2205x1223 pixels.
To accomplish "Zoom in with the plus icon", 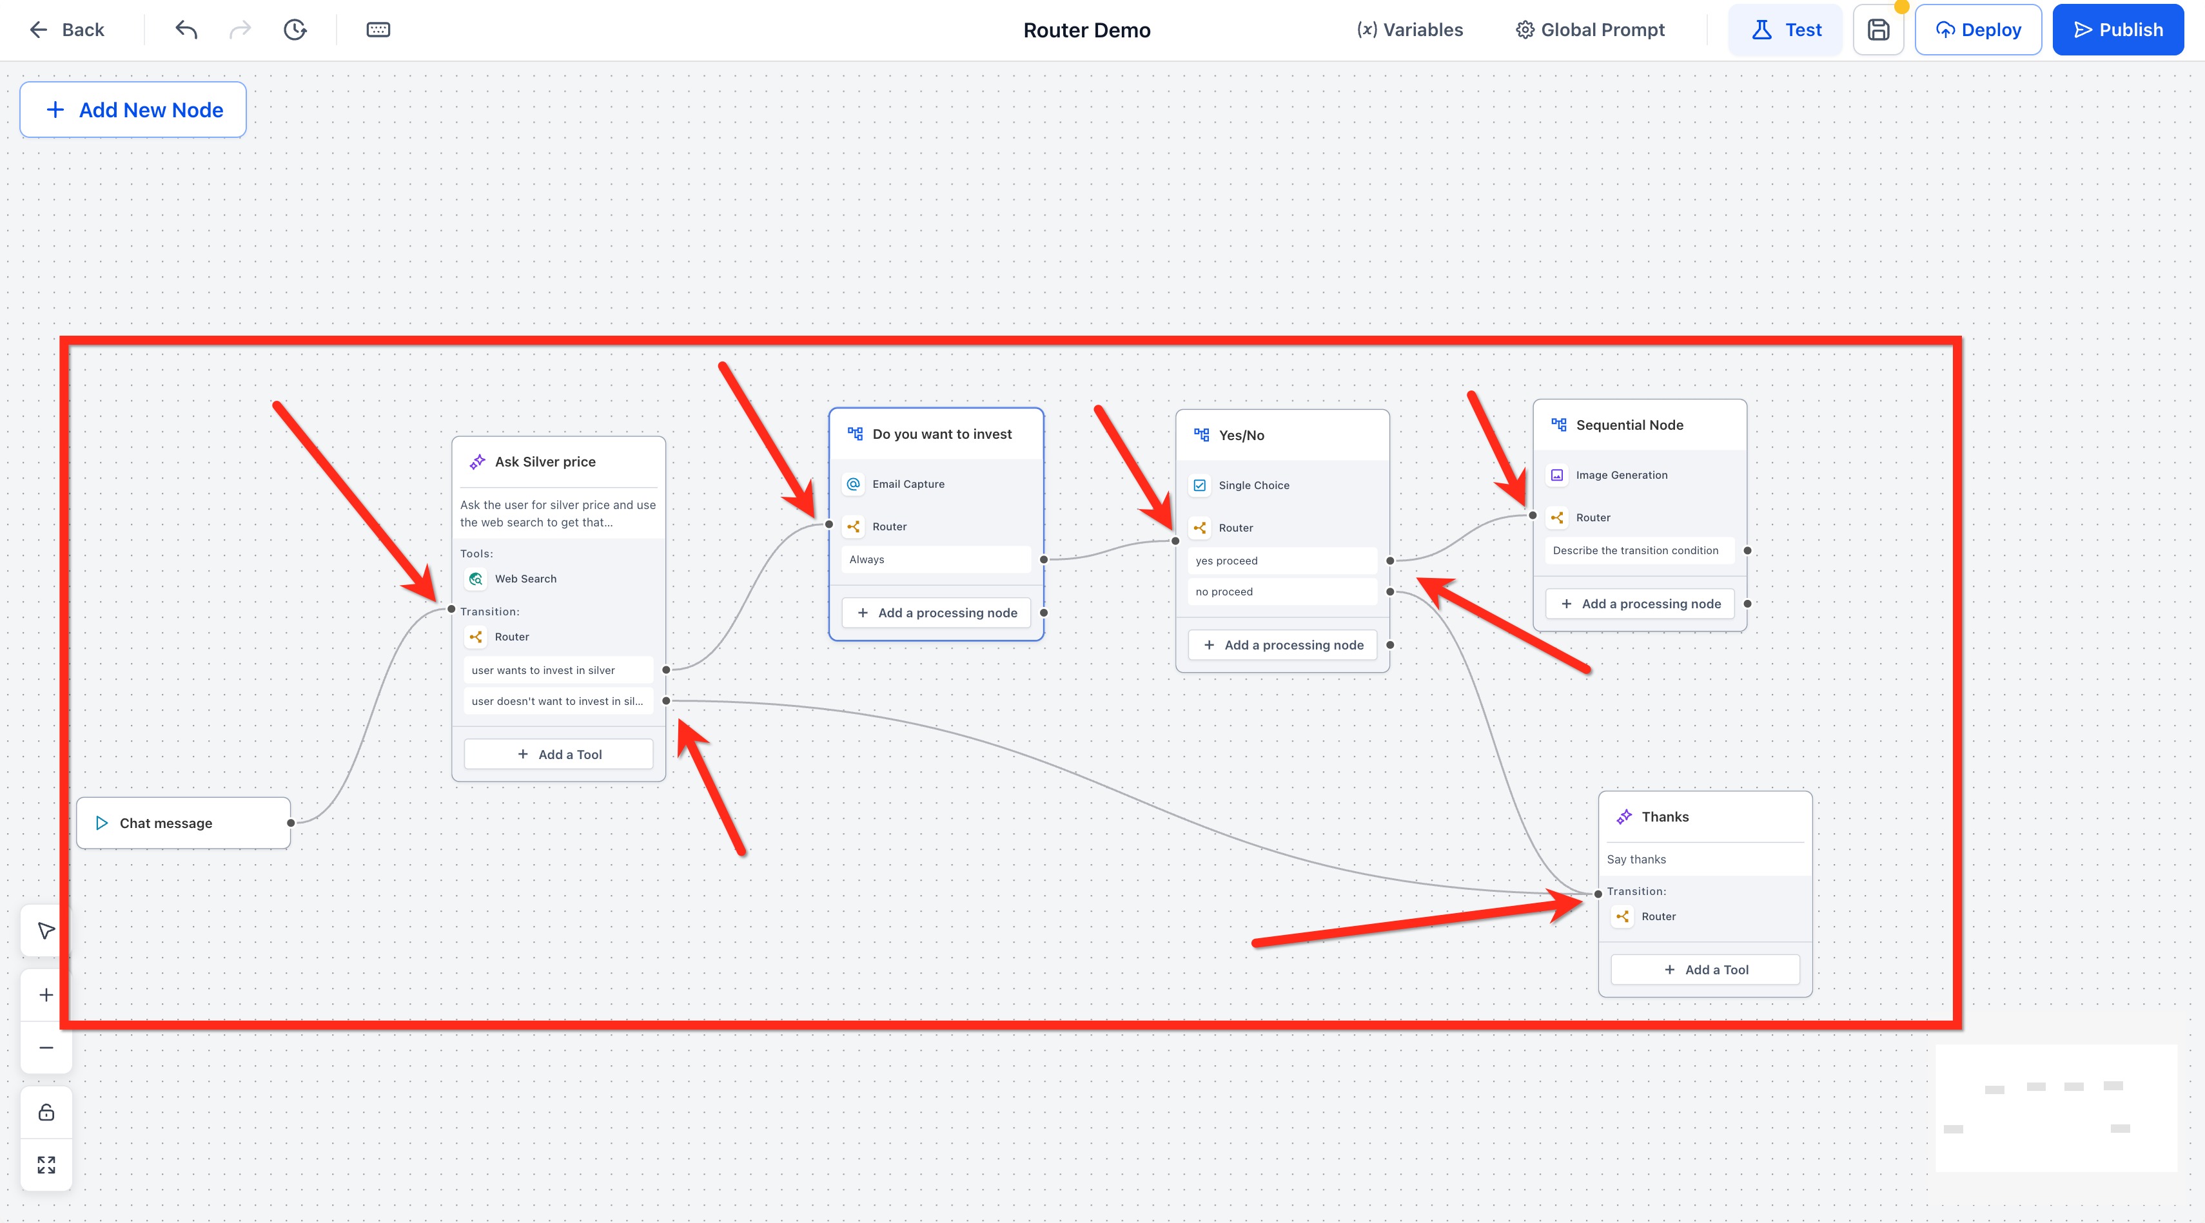I will (x=46, y=995).
